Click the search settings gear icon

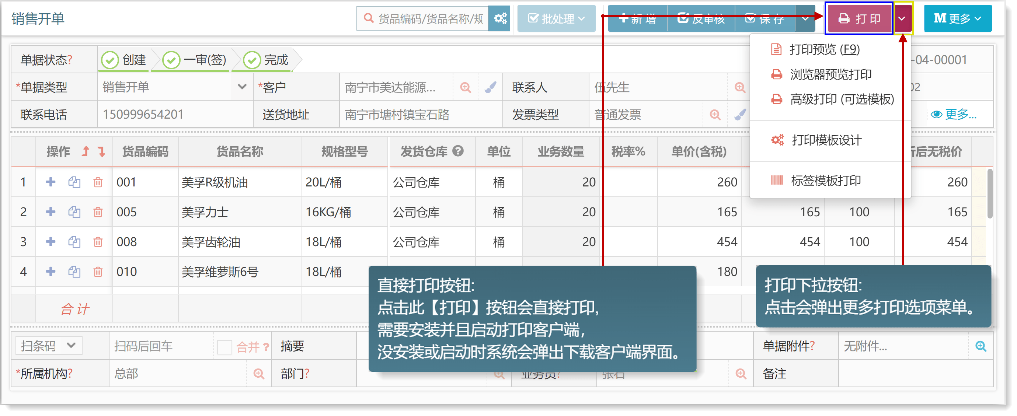500,18
